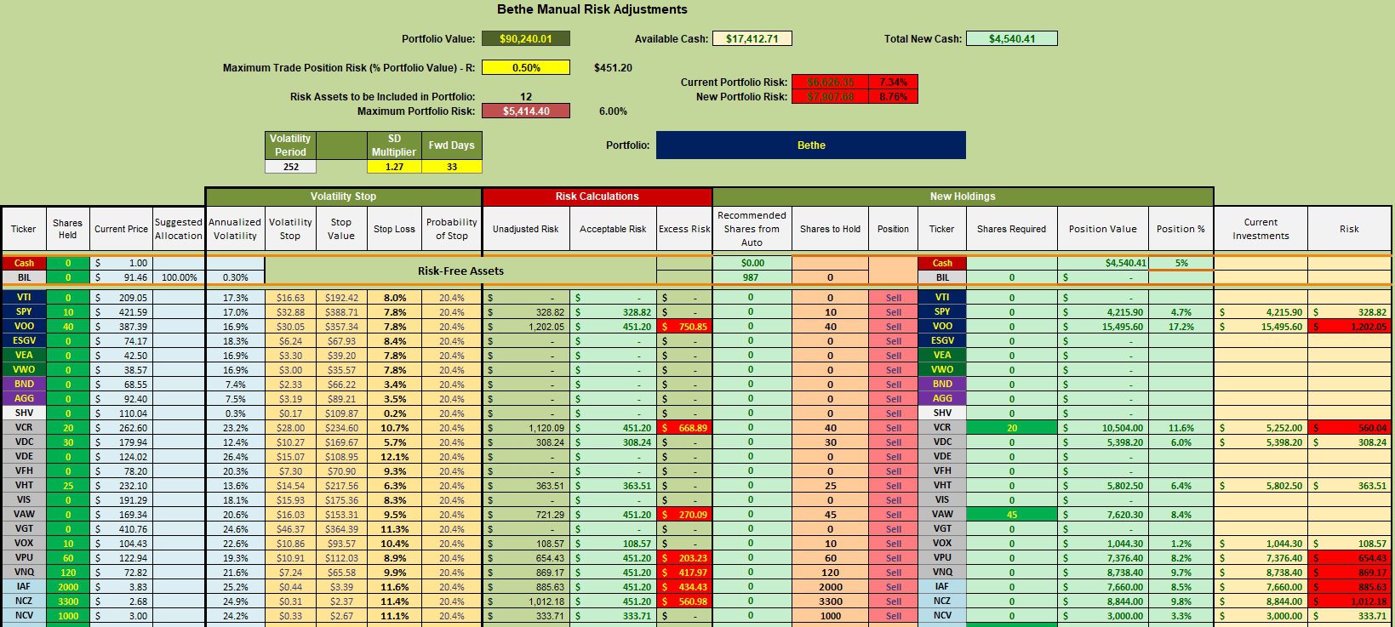Click SHV current price 110.04
Screen dimensions: 1395x627
coord(121,413)
